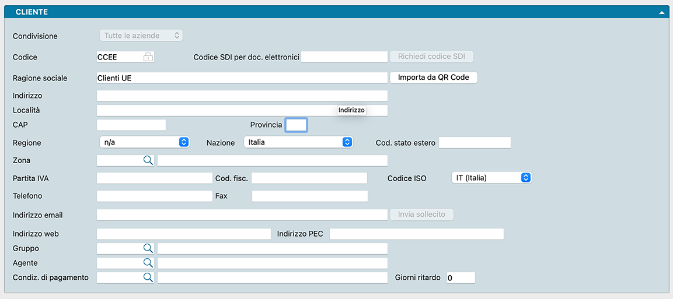Image resolution: width=673 pixels, height=299 pixels.
Task: Click the Agente search magnifier icon
Action: (x=148, y=263)
